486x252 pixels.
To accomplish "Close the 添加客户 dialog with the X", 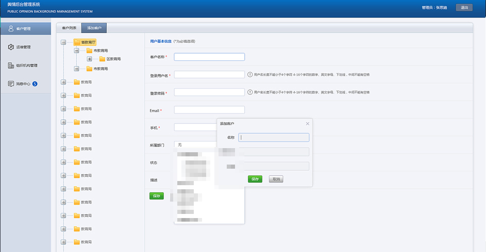I will 308,123.
